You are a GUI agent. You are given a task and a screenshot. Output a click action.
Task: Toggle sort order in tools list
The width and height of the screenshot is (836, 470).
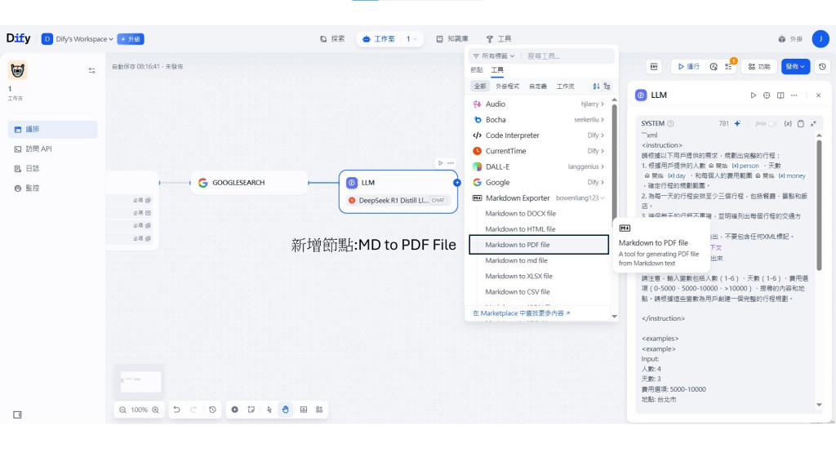coord(596,86)
